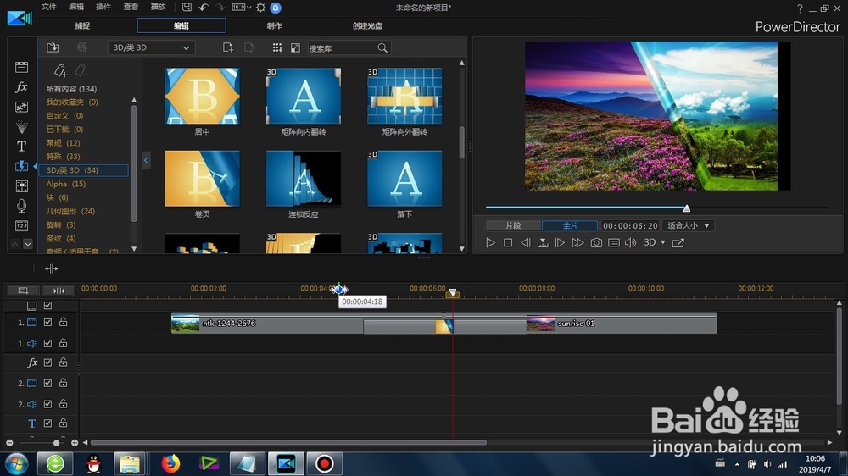Toggle audio track 2 enable checkbox

[x=47, y=404]
